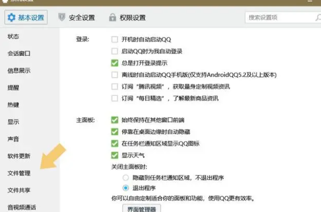This screenshot has height=212, width=321.
Task: Enable 开机时自动启动QQ checkbox
Action: (x=115, y=39)
